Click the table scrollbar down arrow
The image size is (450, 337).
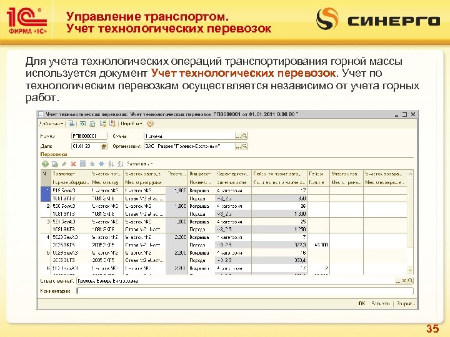point(411,270)
